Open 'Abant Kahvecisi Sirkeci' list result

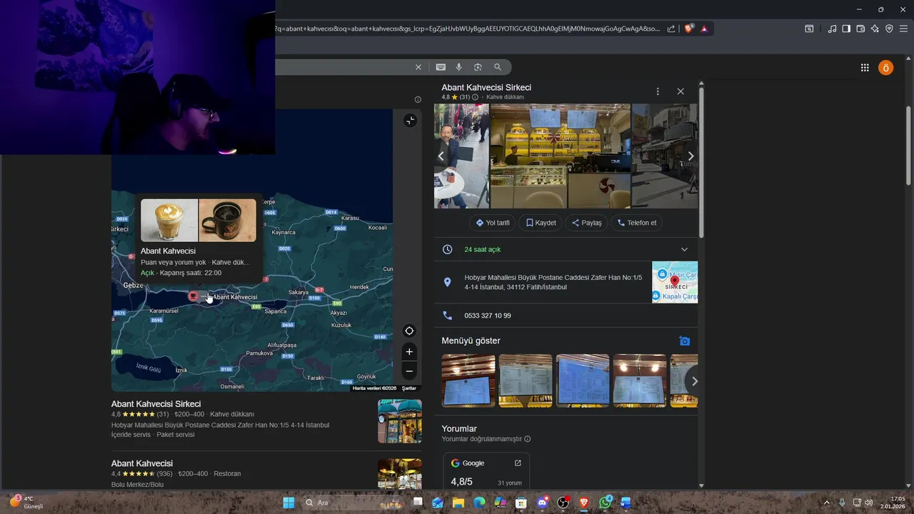(156, 404)
